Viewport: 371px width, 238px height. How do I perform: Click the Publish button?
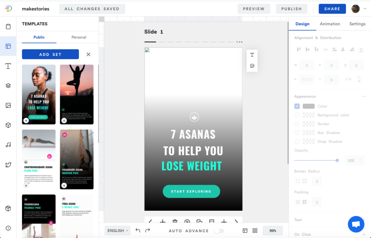[x=292, y=9]
